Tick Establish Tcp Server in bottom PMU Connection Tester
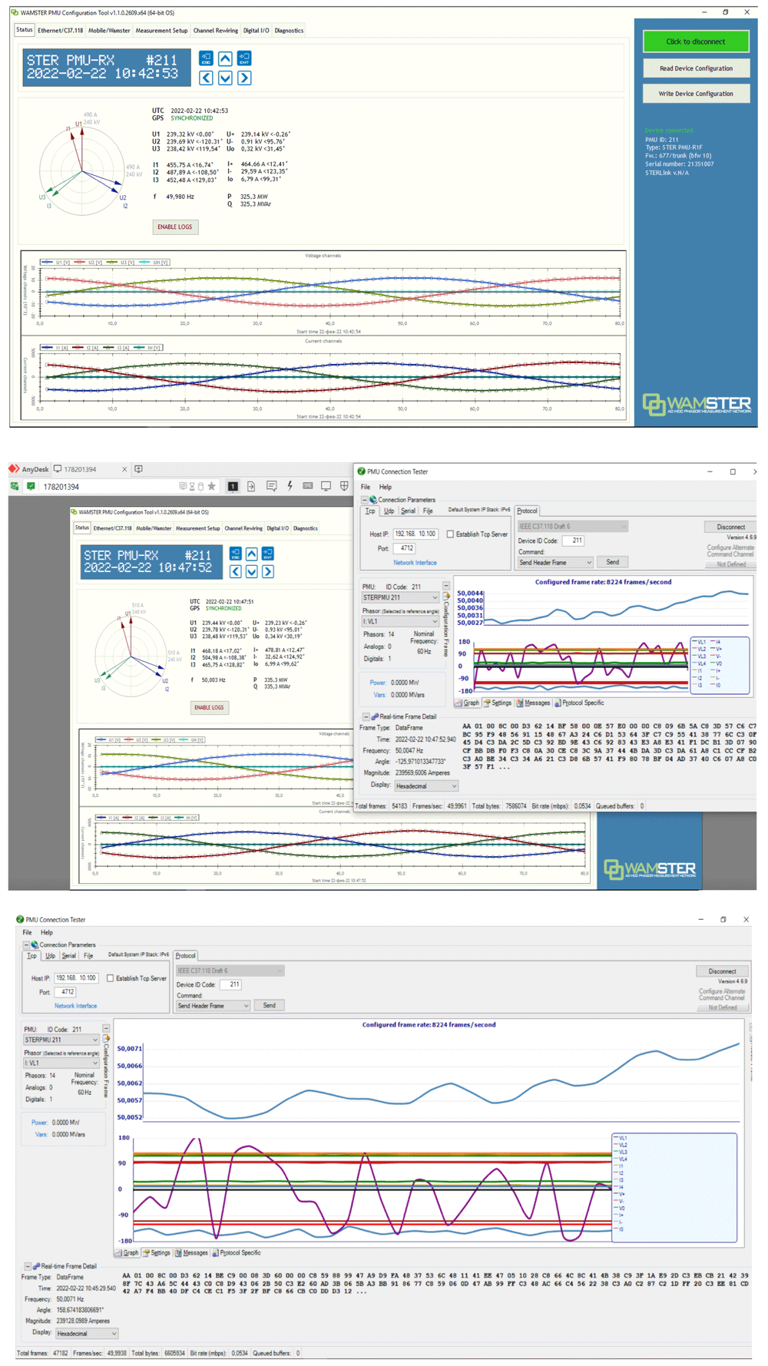 (x=111, y=978)
